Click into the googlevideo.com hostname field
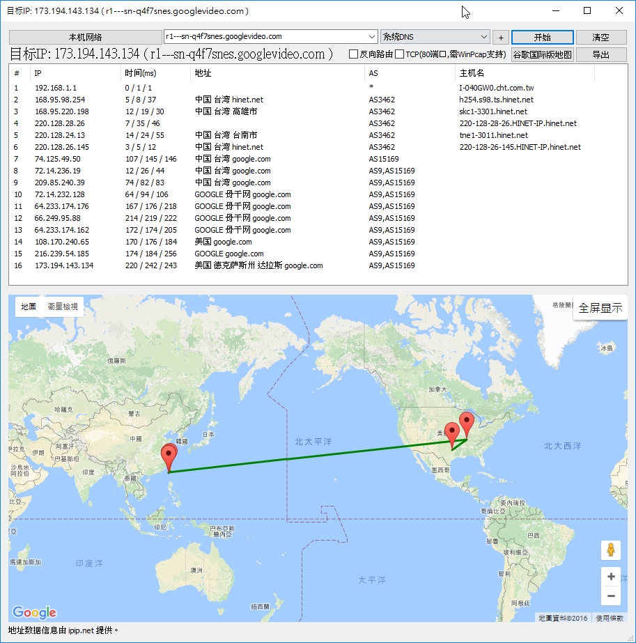This screenshot has width=636, height=643. coord(265,36)
